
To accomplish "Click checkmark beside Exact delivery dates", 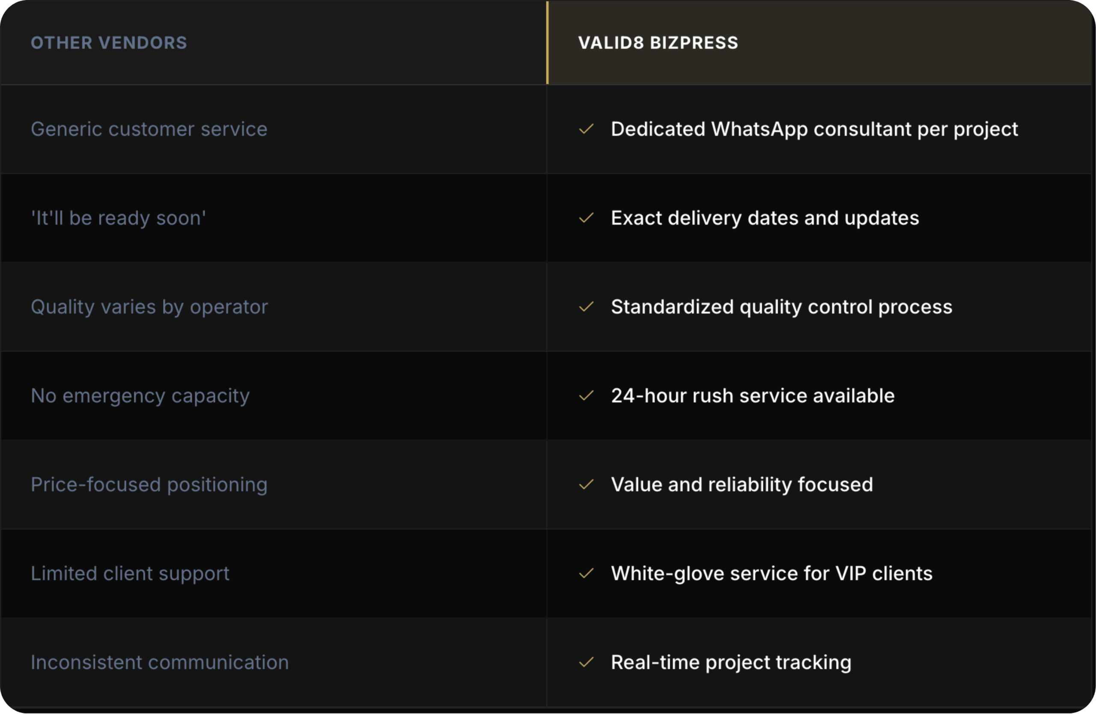I will tap(586, 218).
